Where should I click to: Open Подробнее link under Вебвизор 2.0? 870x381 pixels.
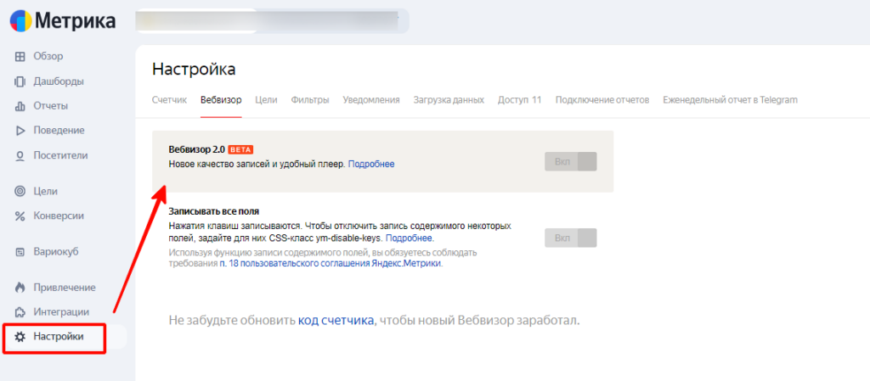(371, 164)
